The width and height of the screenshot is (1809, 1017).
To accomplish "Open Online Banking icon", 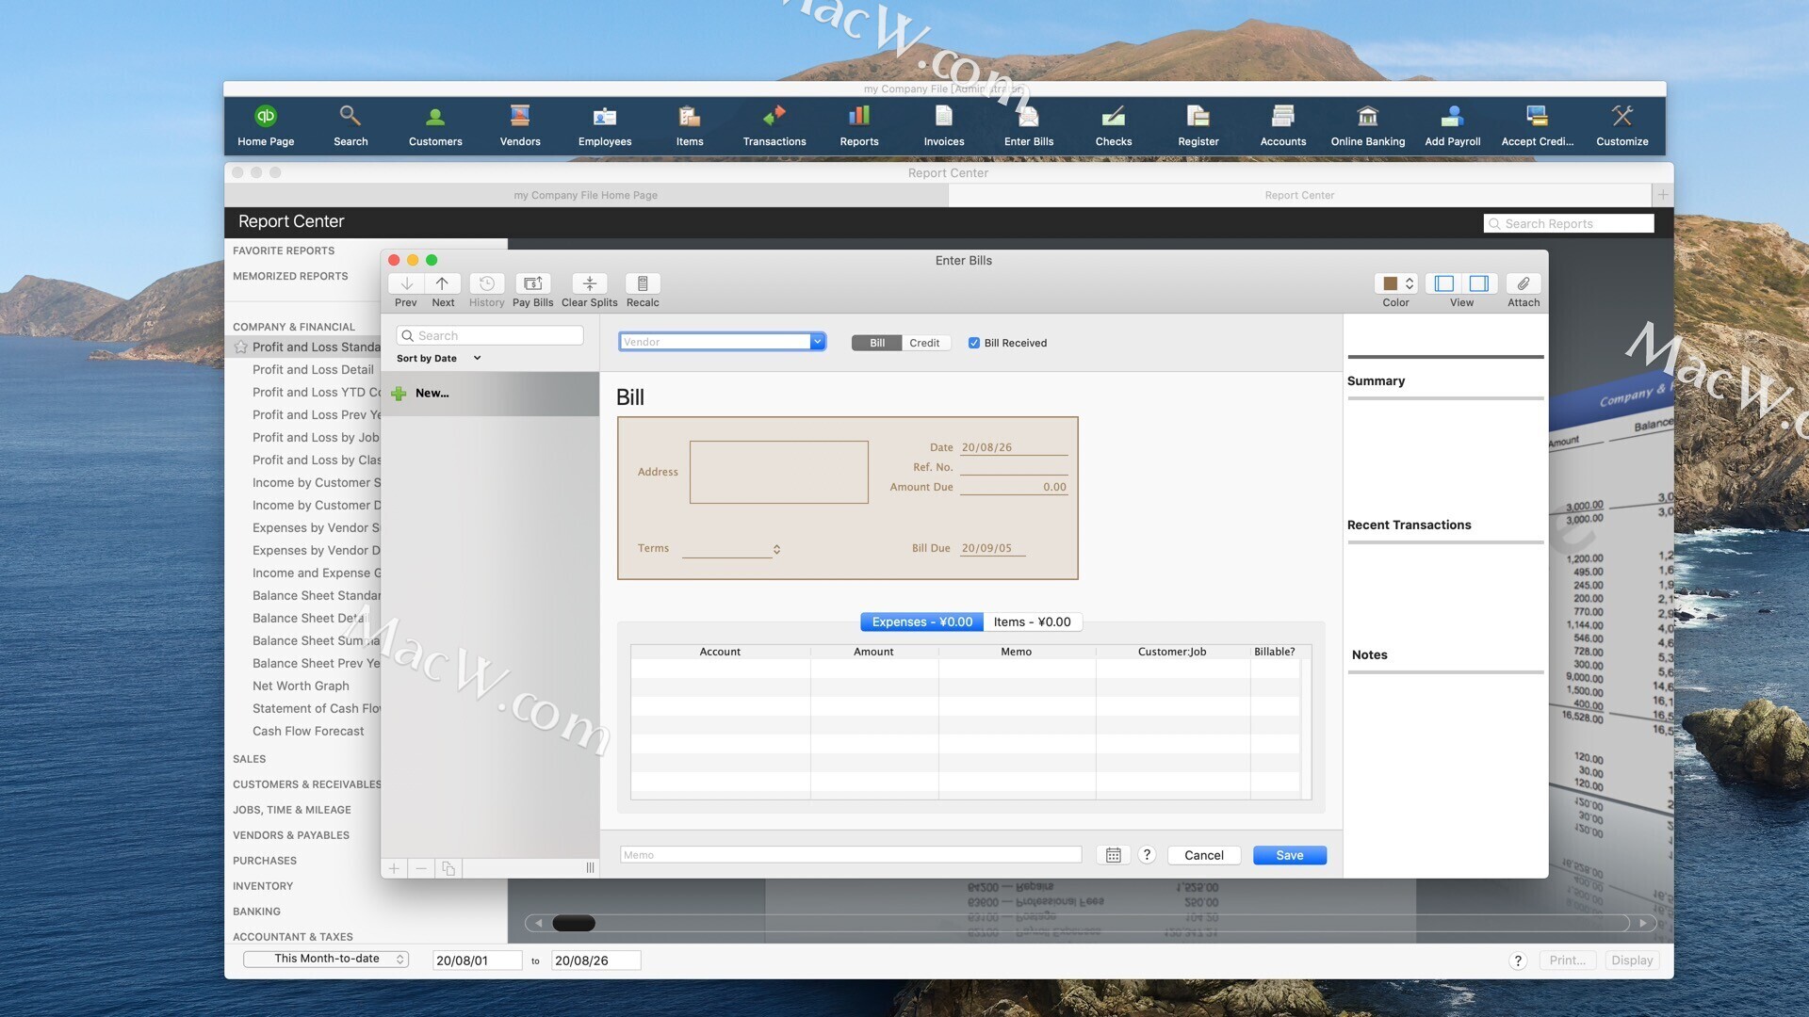I will 1368,125.
